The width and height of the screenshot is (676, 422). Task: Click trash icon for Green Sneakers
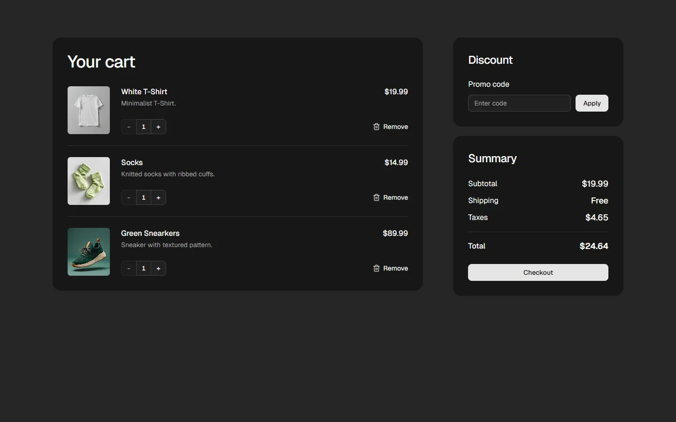(x=376, y=268)
